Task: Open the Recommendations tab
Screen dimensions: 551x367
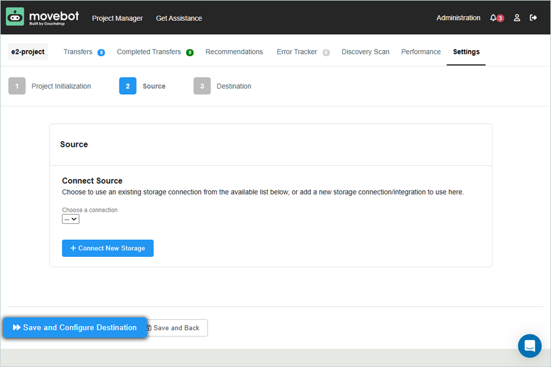Action: [234, 52]
